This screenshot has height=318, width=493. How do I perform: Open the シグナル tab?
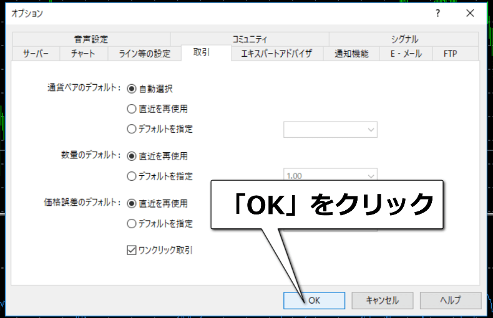(x=404, y=39)
